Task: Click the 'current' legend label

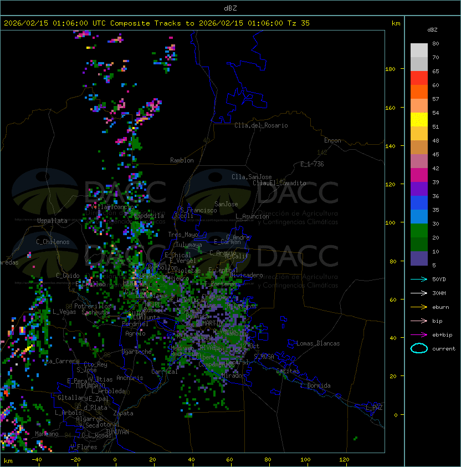Action: (x=444, y=348)
